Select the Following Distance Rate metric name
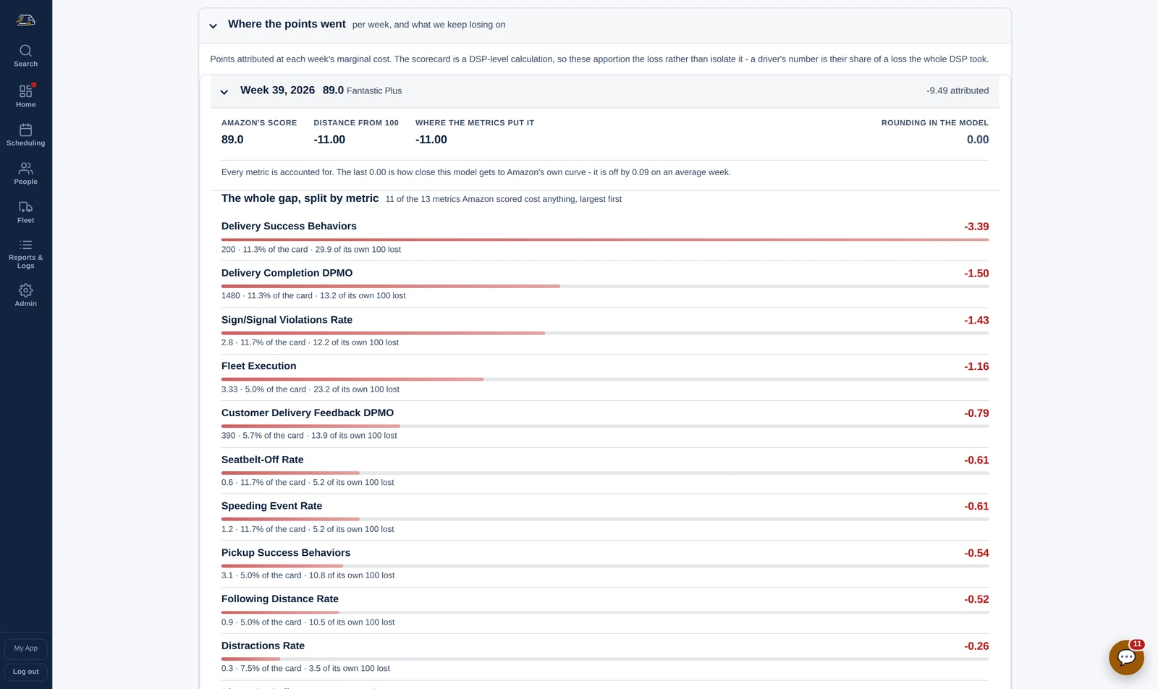Viewport: 1158px width, 689px height. (x=279, y=599)
